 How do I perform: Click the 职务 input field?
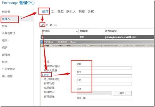(x=104, y=68)
